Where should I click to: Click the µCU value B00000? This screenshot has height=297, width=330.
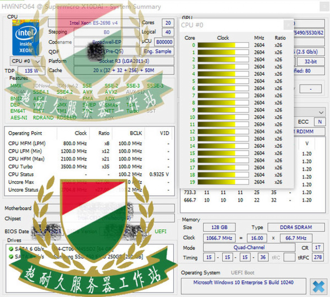click(x=164, y=42)
